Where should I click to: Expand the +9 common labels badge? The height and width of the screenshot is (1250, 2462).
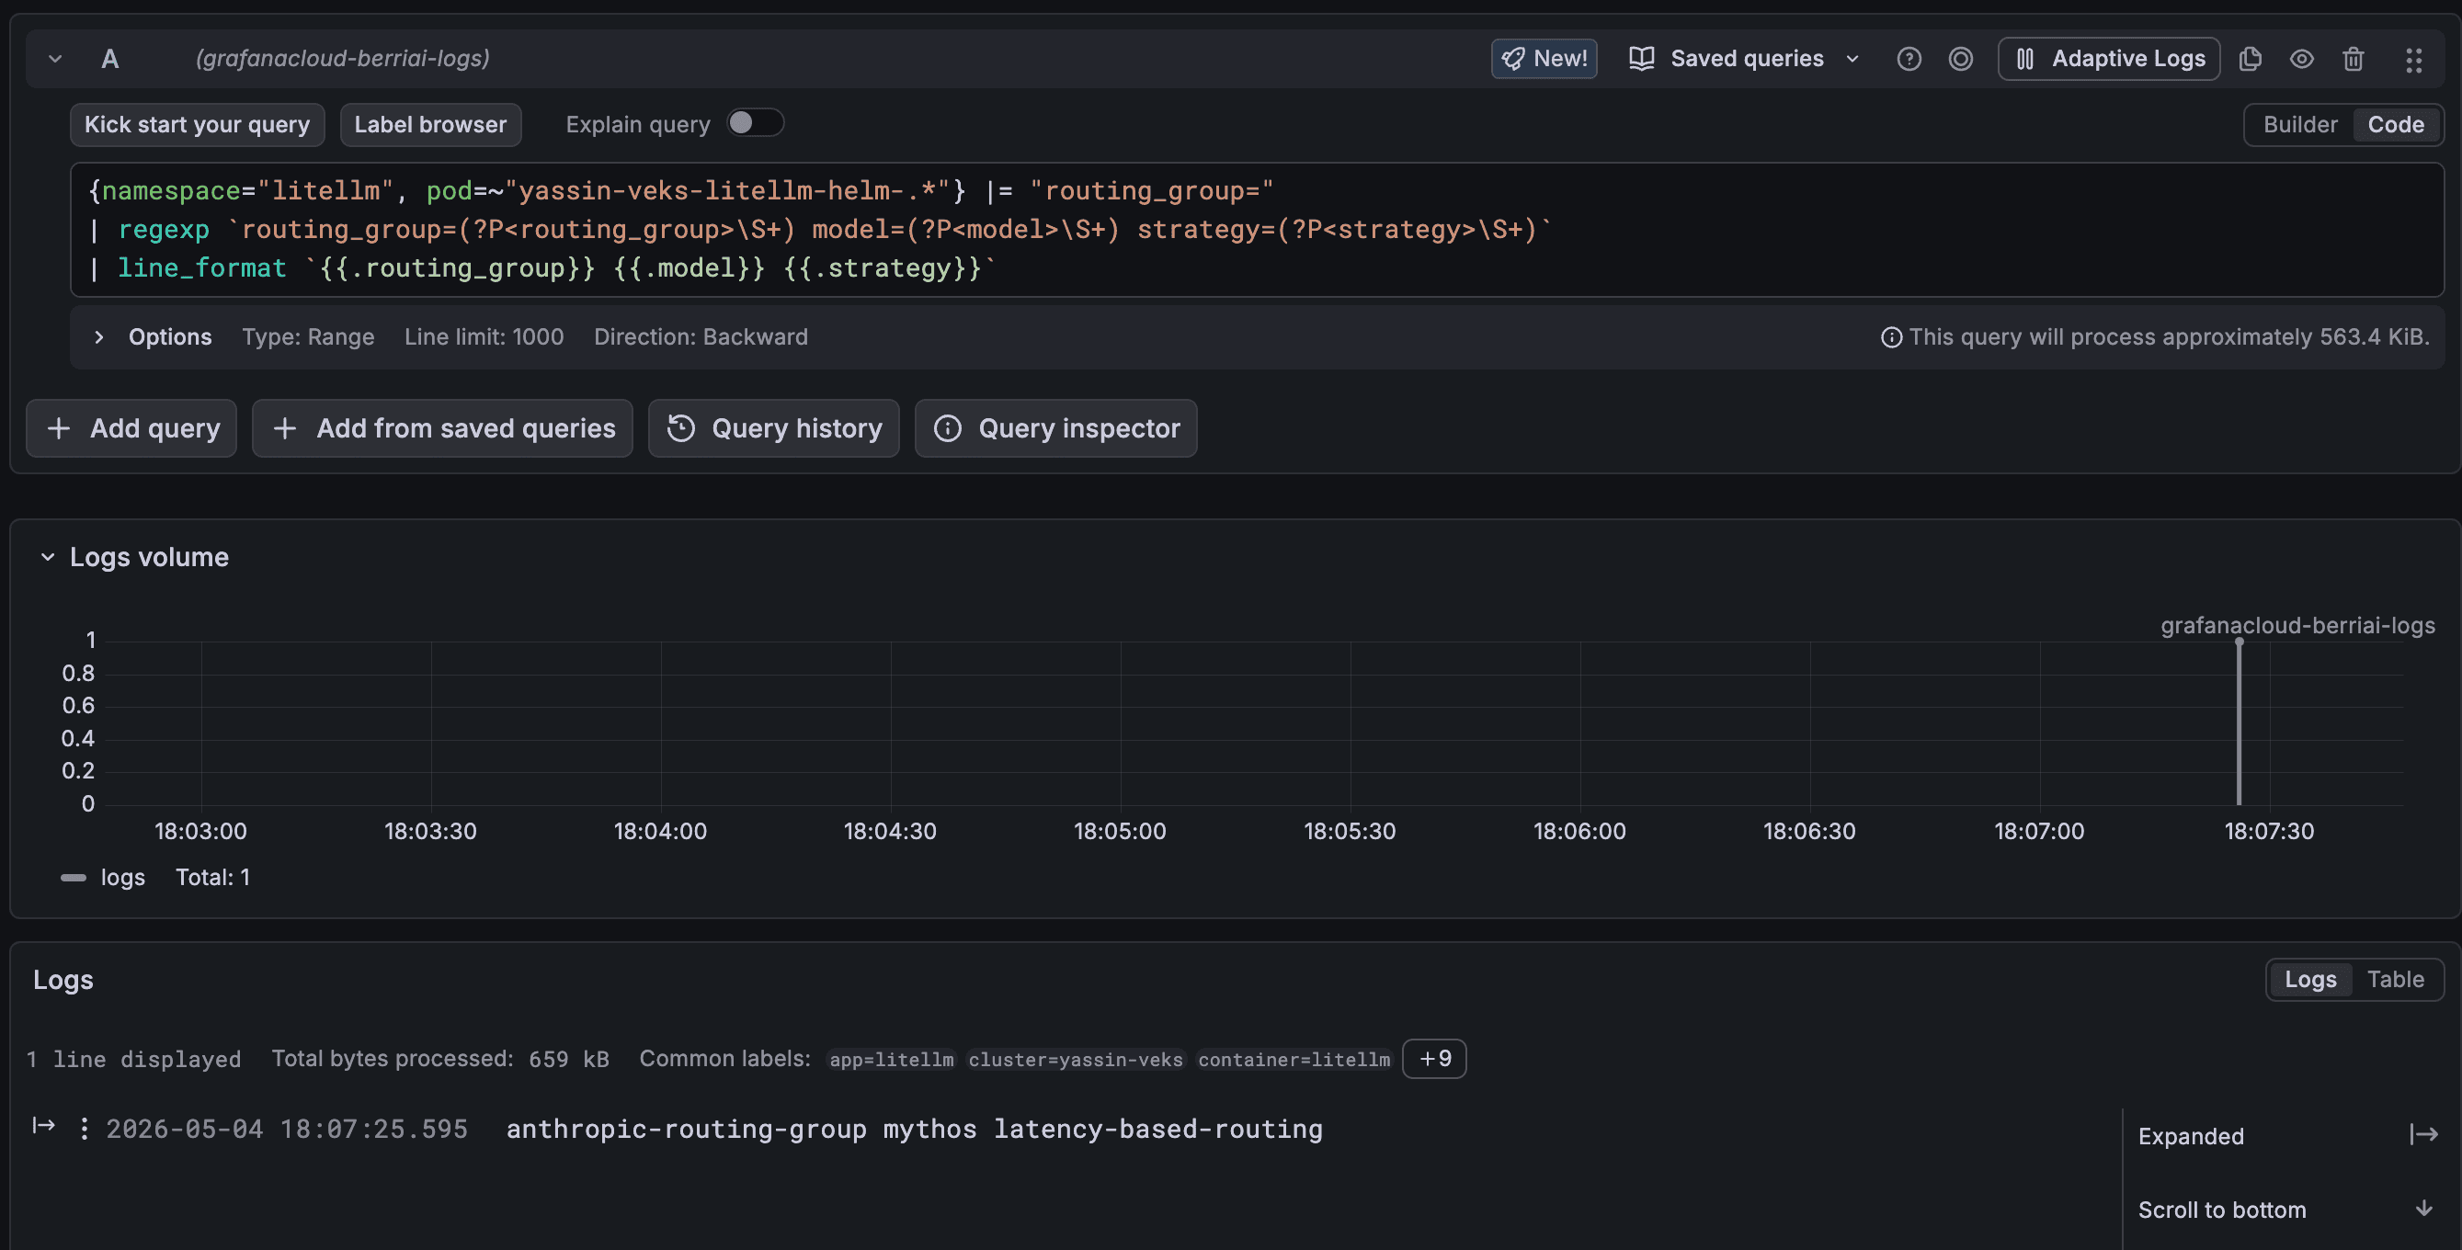(x=1434, y=1059)
